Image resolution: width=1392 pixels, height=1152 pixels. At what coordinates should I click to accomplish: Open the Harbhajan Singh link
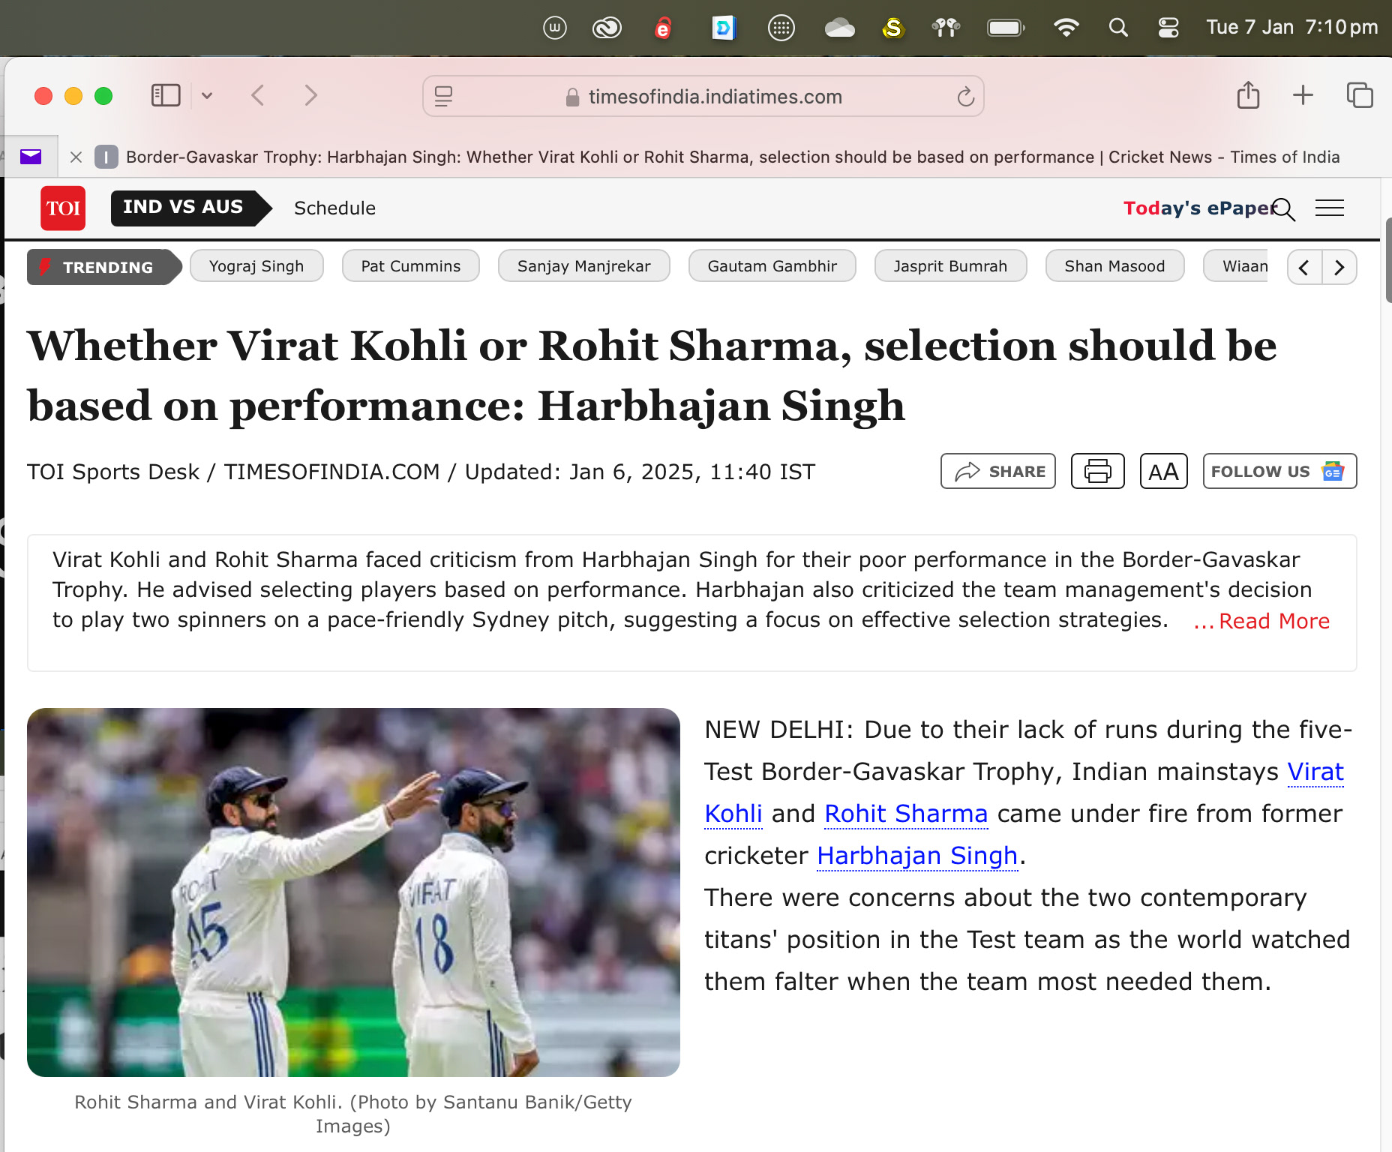(x=916, y=856)
